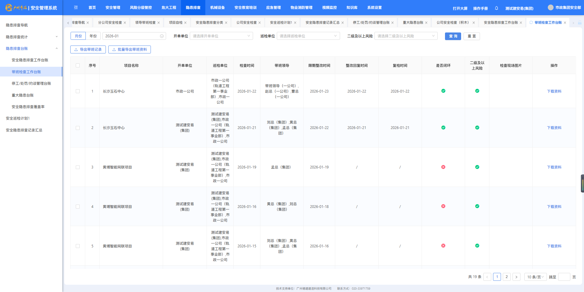Select the 年份 radio option
Viewport: 584px width, 292px height.
click(93, 36)
